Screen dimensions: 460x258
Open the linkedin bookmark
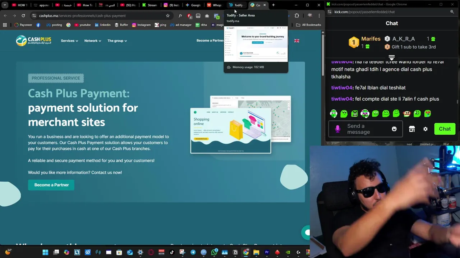click(102, 25)
